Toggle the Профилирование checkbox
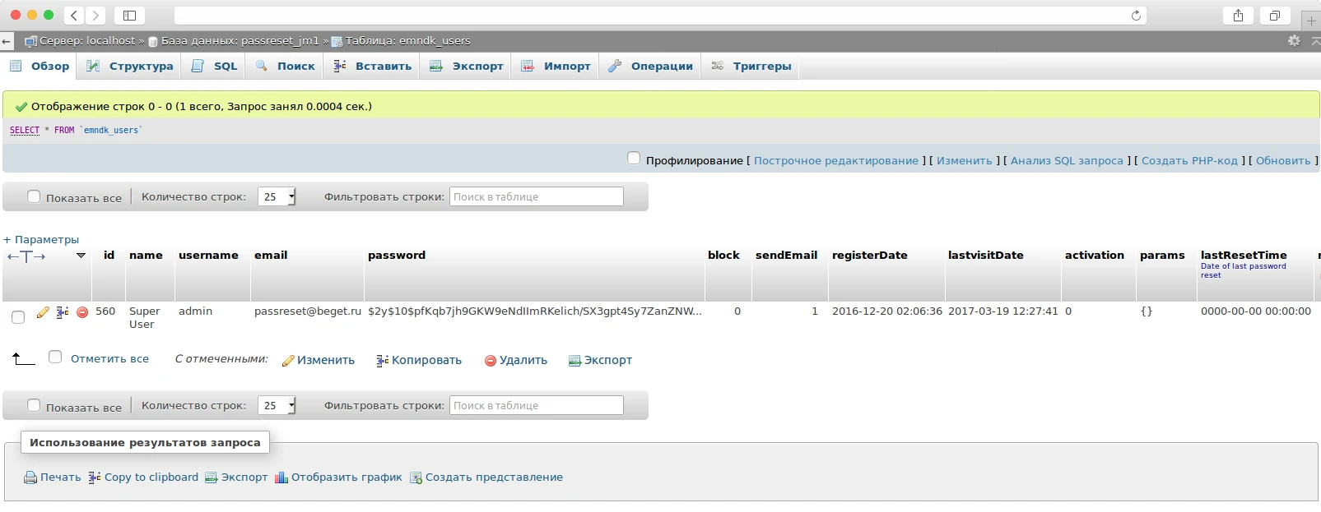Image resolution: width=1321 pixels, height=512 pixels. [634, 158]
